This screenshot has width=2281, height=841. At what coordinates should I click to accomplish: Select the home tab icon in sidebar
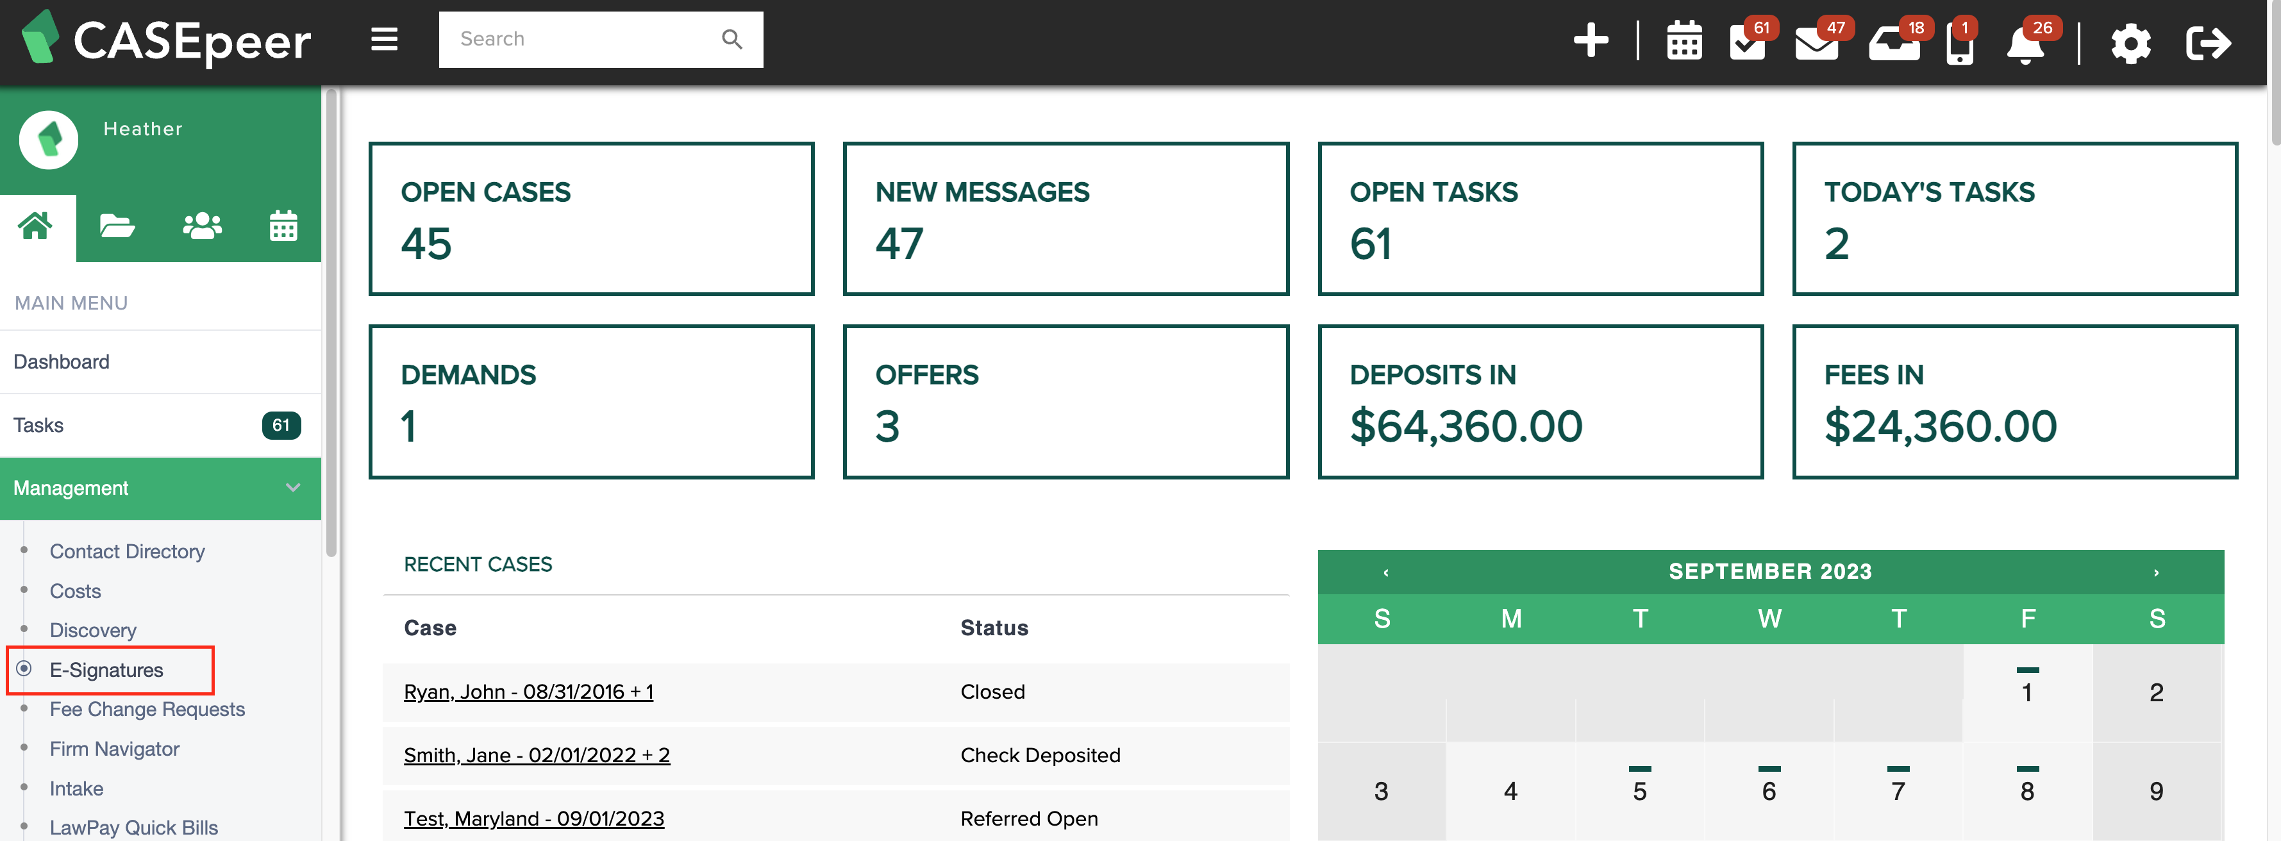pyautogui.click(x=35, y=226)
